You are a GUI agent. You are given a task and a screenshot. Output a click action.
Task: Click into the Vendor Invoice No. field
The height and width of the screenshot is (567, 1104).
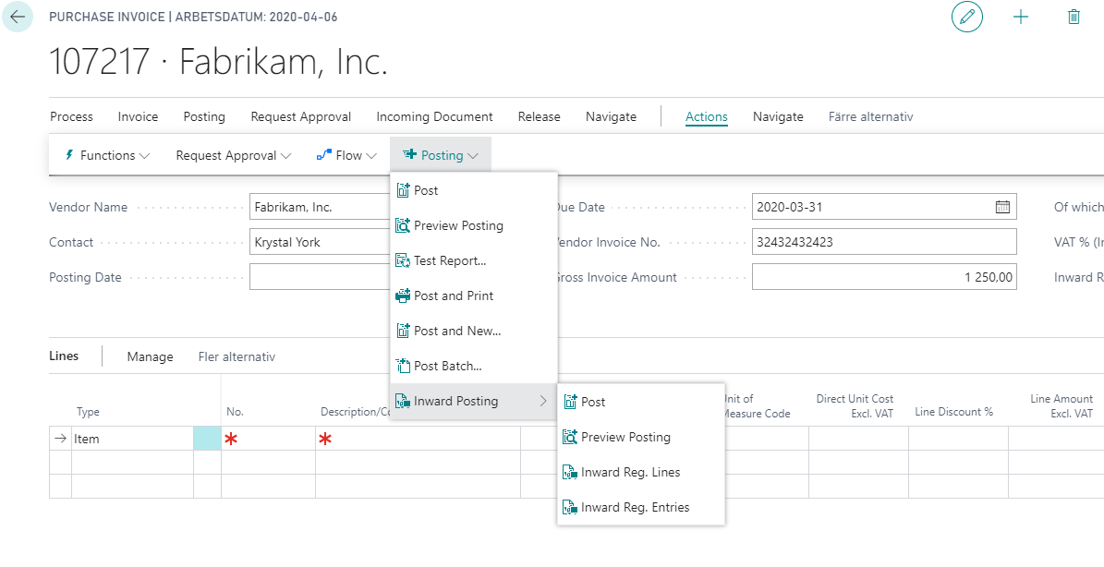(x=884, y=242)
